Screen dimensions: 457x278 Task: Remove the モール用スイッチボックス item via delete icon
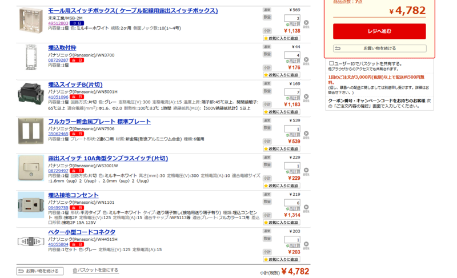pyautogui.click(x=306, y=23)
